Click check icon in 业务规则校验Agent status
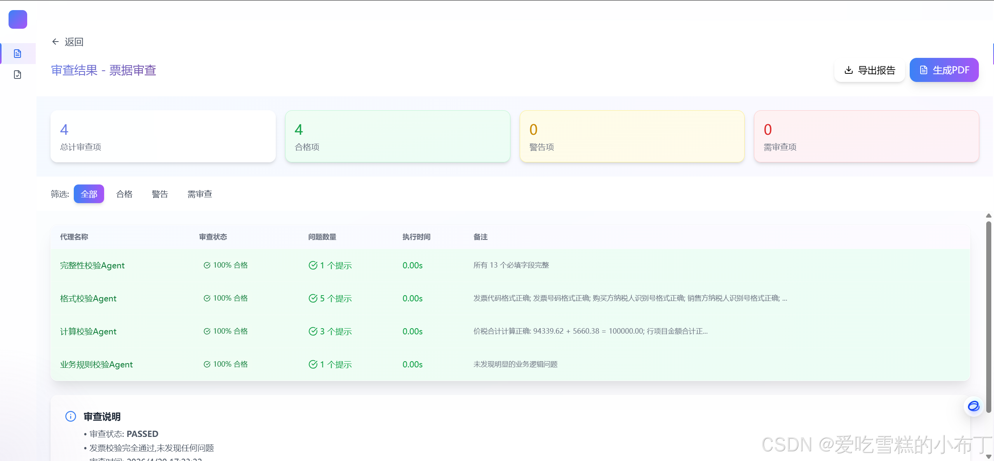 coord(207,364)
